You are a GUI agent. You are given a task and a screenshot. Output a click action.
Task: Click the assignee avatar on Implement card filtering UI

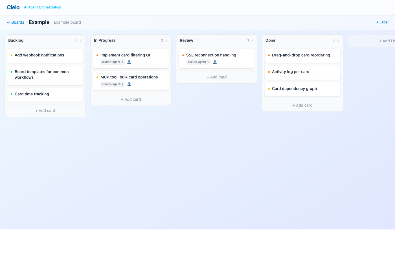(x=129, y=62)
